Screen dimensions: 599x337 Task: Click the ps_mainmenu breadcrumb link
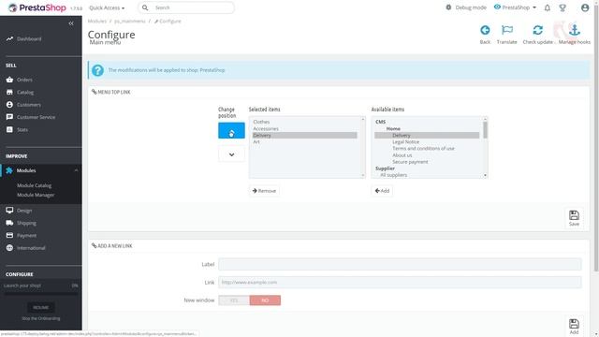click(130, 21)
